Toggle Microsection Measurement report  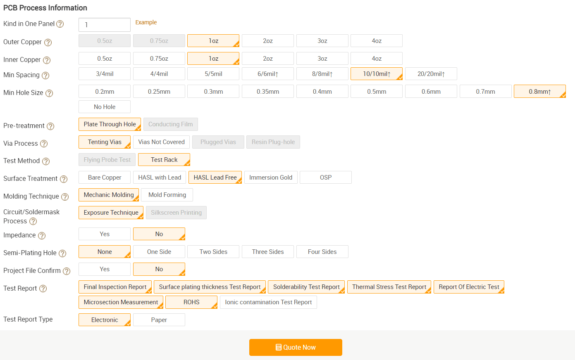coord(121,302)
